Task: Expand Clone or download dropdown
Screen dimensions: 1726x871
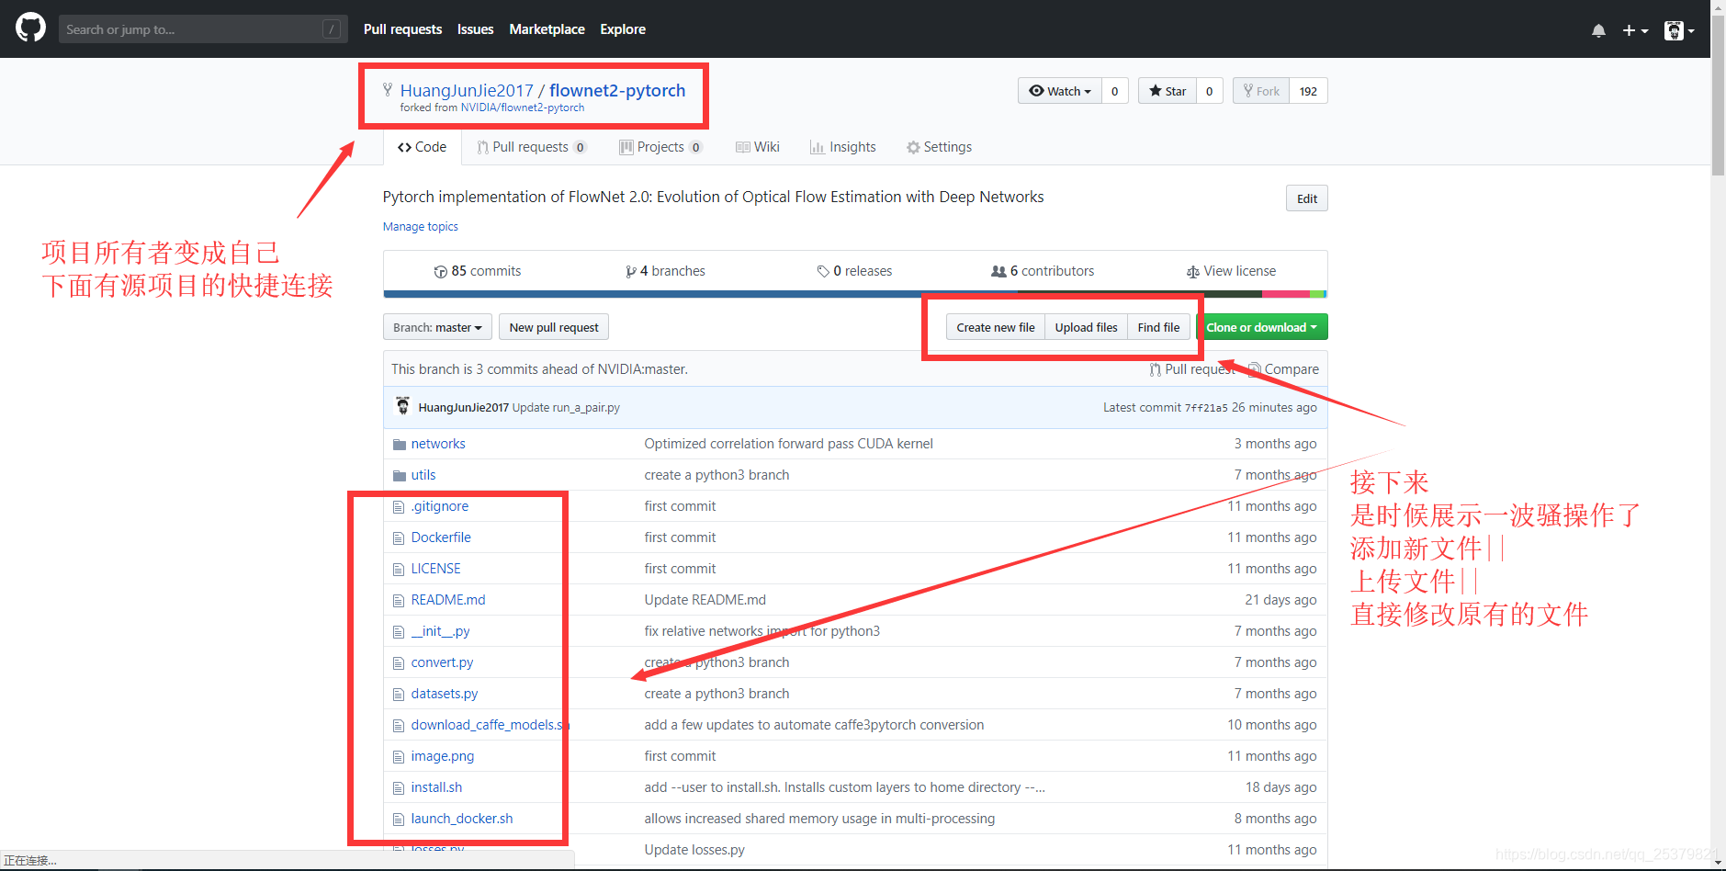Action: click(x=1263, y=327)
